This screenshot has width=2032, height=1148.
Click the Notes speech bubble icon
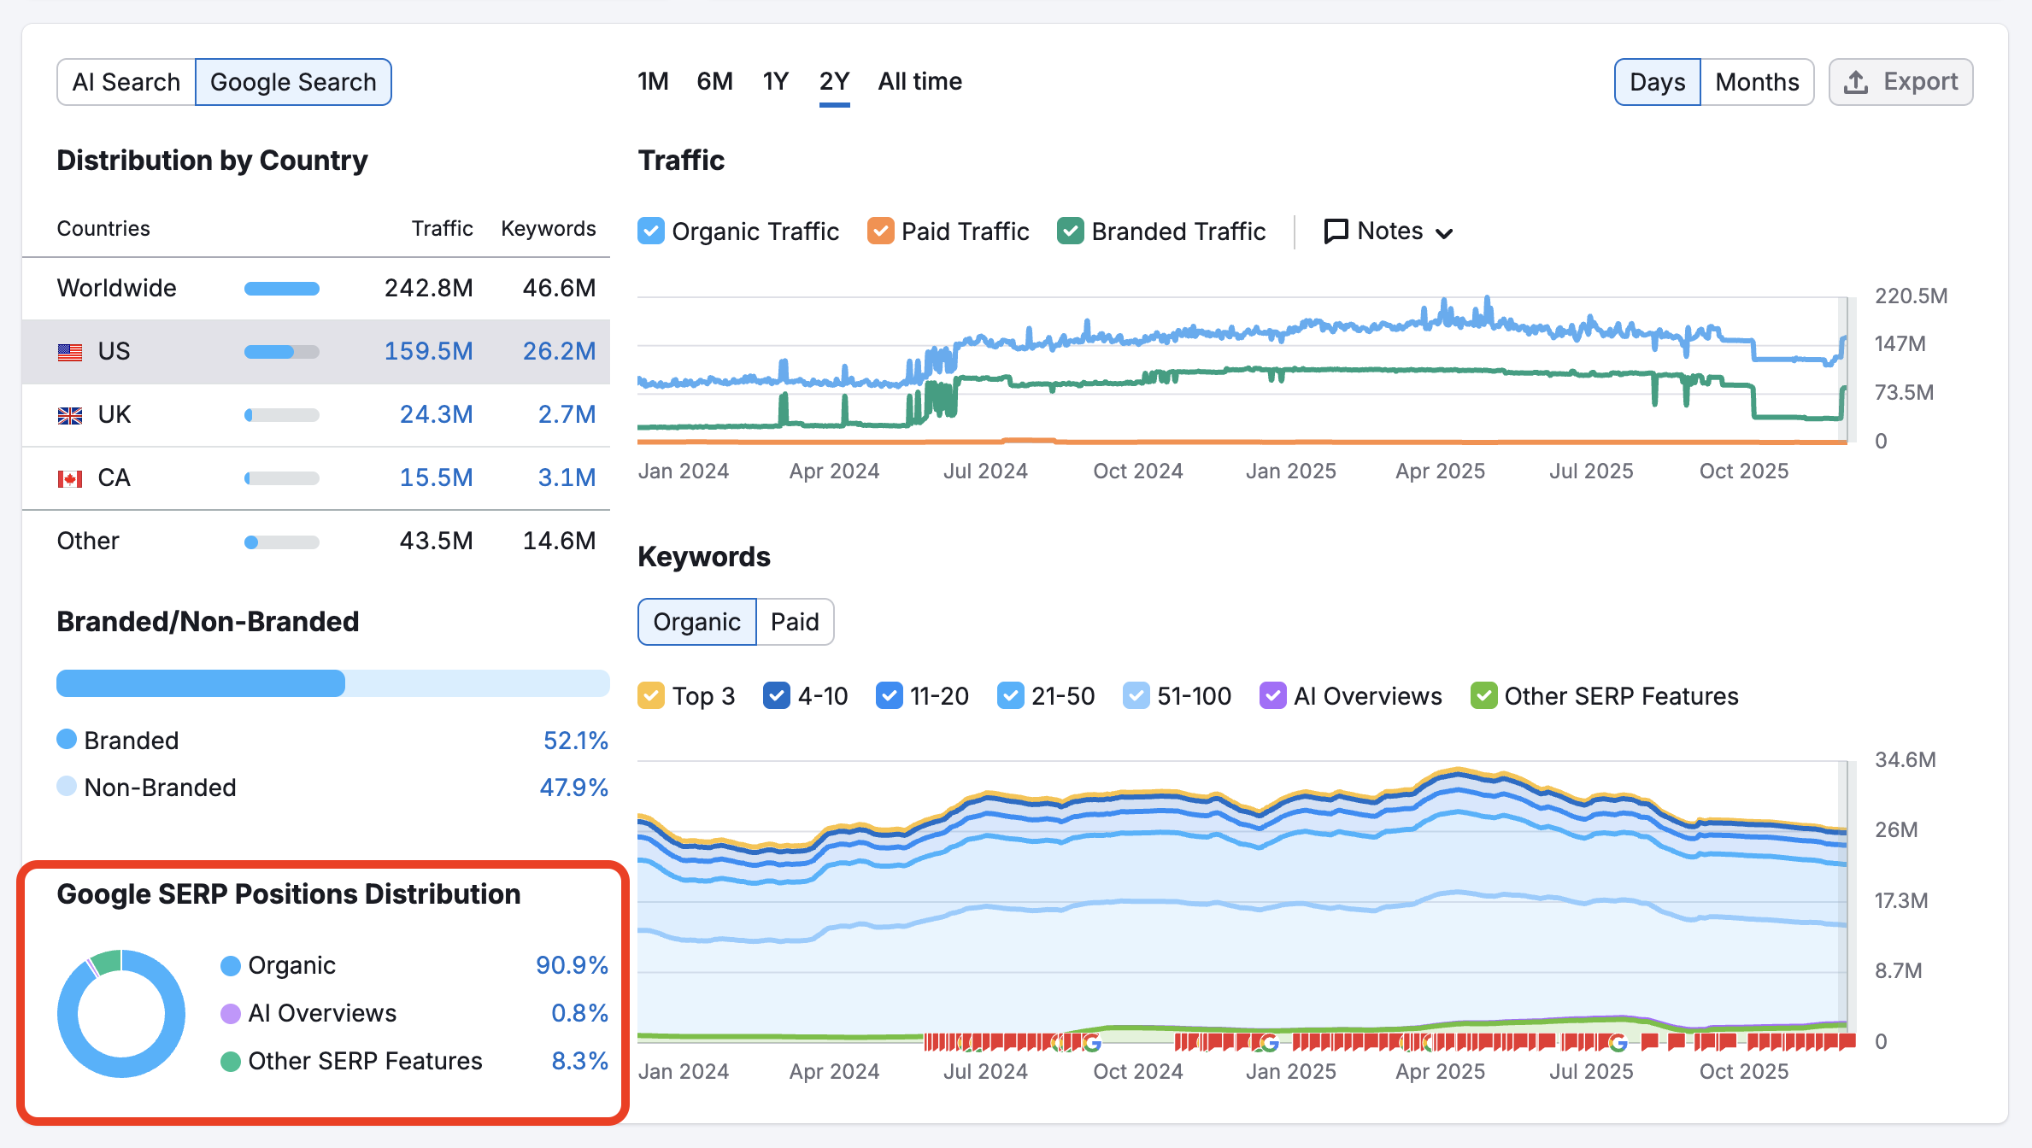[x=1336, y=231]
